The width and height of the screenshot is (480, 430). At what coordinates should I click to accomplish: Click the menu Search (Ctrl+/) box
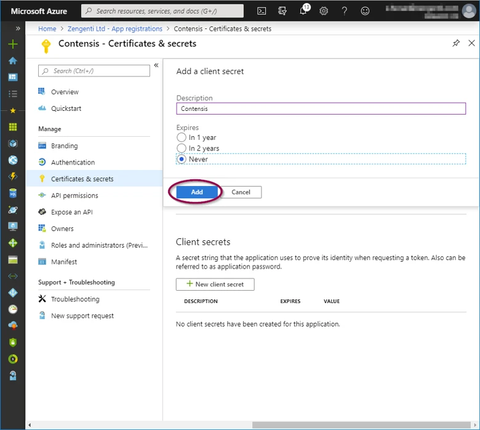click(94, 71)
